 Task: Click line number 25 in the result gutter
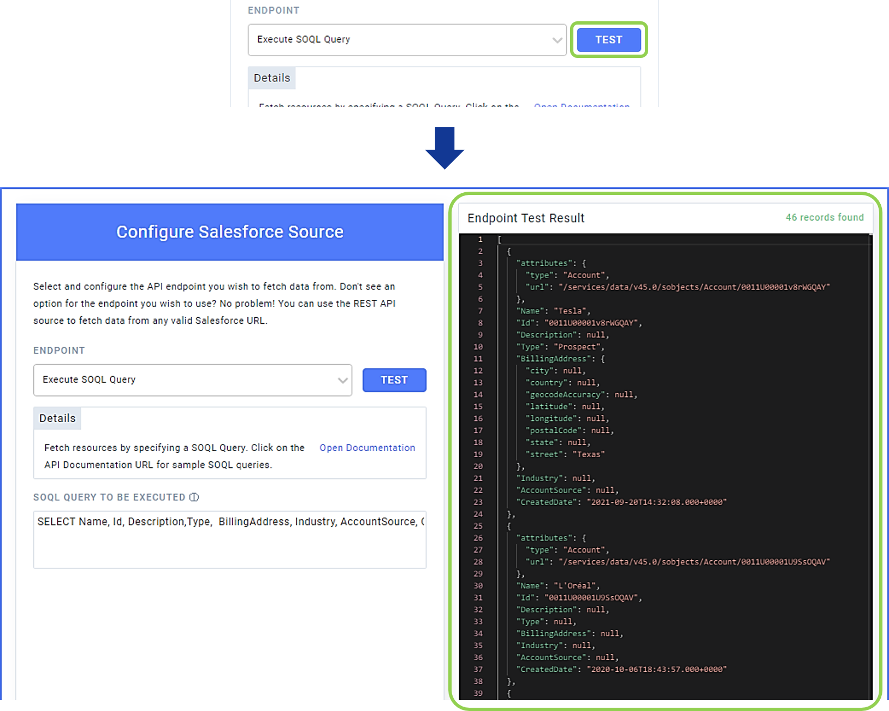coord(478,526)
